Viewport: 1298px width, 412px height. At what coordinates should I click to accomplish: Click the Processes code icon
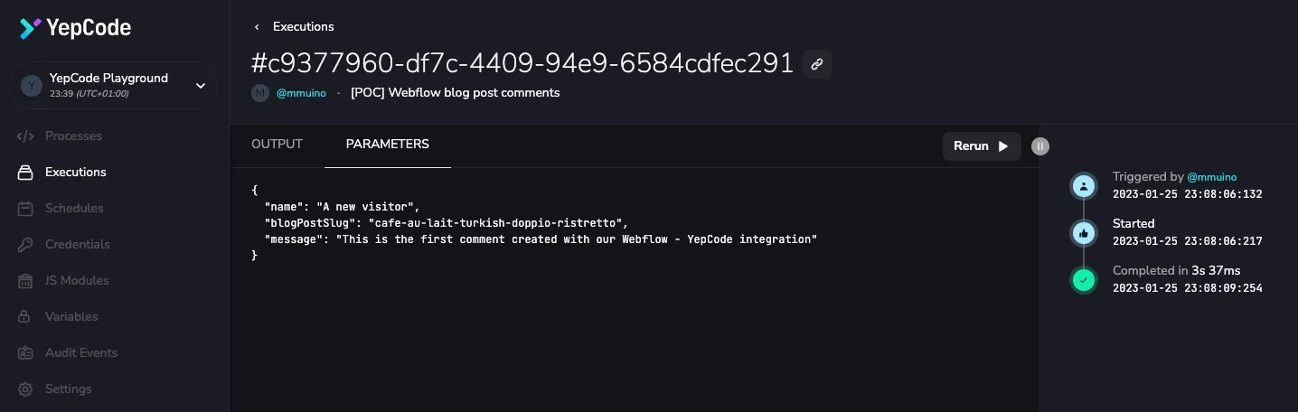point(26,136)
